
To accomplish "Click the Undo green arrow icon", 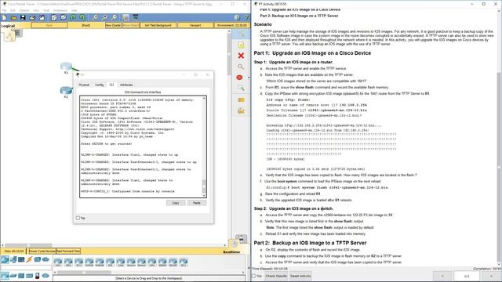I will point(73,17).
